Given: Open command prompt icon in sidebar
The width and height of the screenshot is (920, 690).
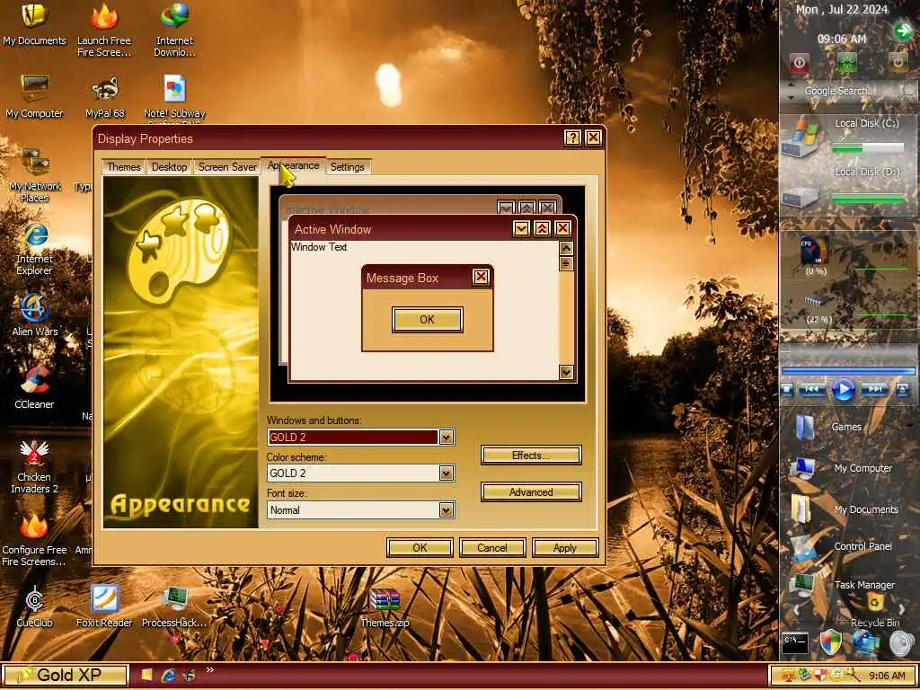Looking at the screenshot, I should (795, 643).
